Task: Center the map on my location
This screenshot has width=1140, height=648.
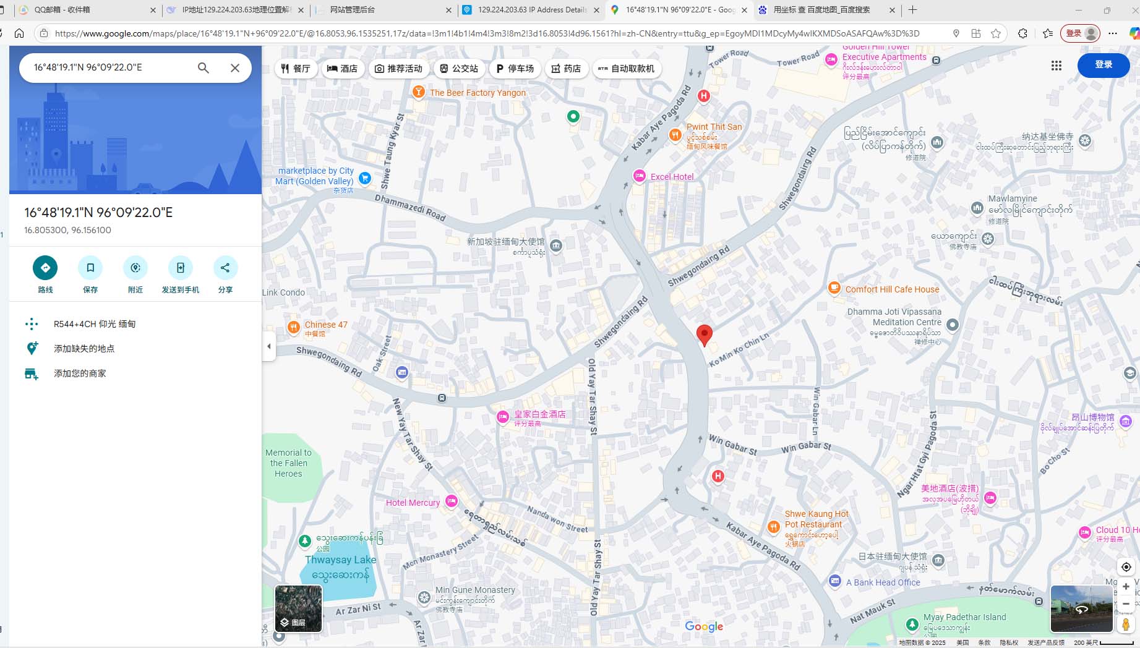Action: [x=1126, y=567]
